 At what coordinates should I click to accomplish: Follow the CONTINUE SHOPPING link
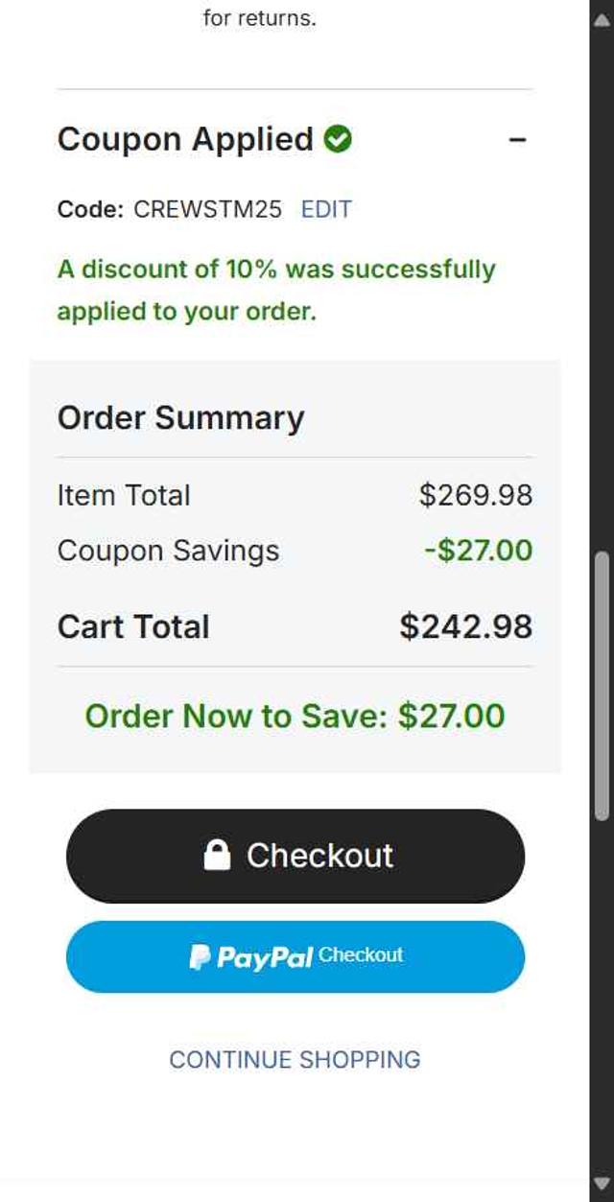[295, 1059]
